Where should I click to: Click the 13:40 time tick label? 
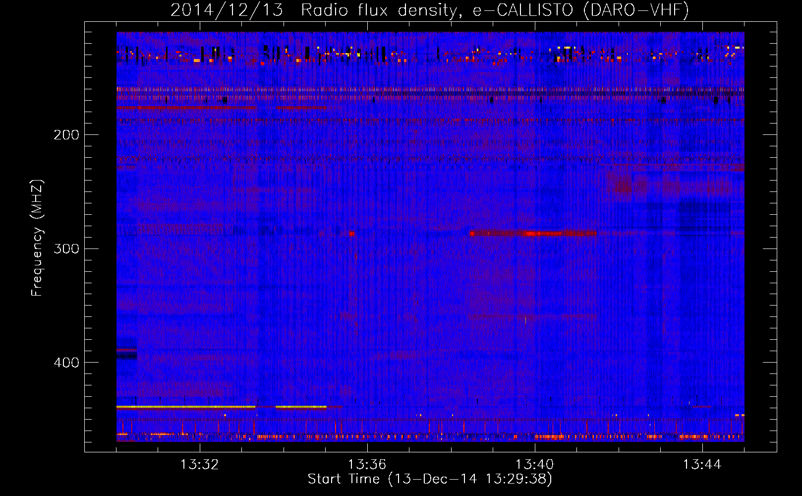tap(535, 465)
